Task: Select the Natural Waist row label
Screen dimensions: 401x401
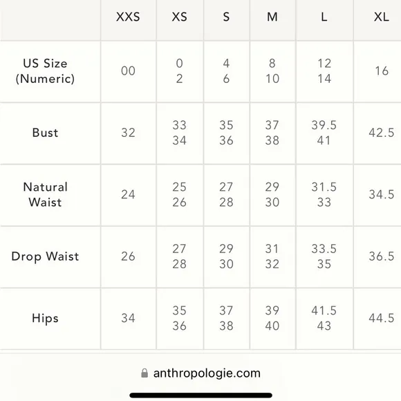Action: 45,194
